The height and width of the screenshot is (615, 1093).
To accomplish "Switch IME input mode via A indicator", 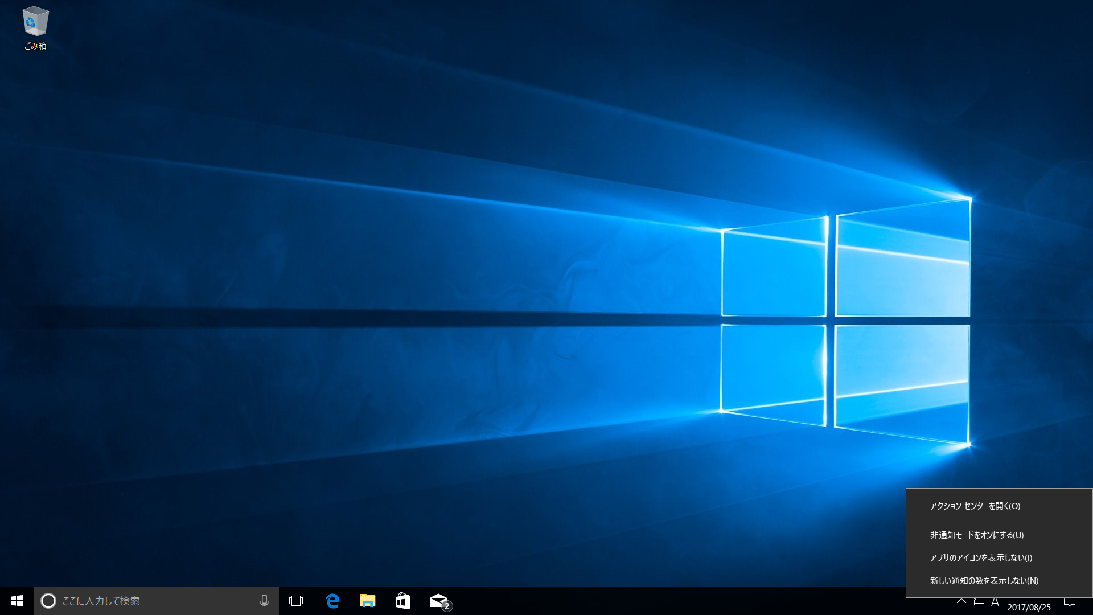I will click(x=995, y=602).
